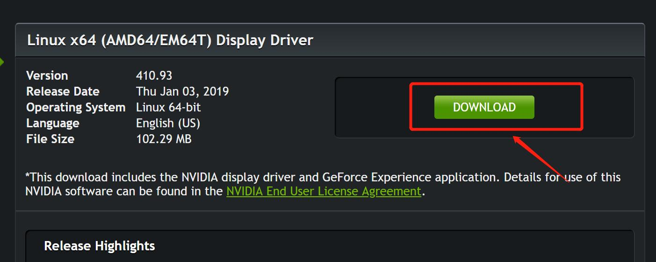656x262 pixels.
Task: Click the date Thu Jan 03, 2019
Action: tap(182, 91)
